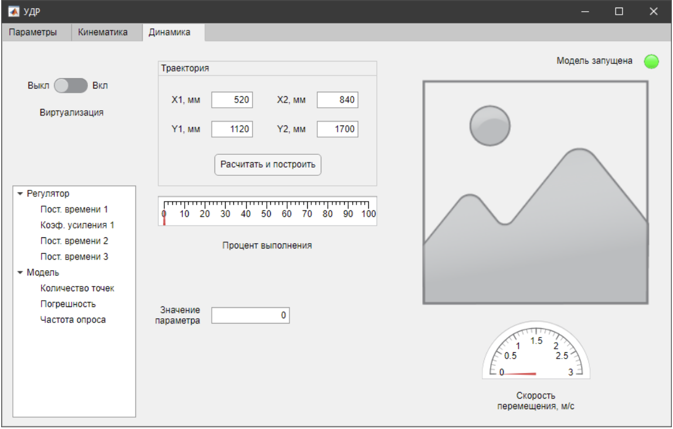Focus the X1, мм input field

tap(232, 100)
